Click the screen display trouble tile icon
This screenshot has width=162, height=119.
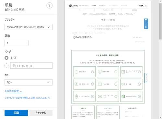pyautogui.click(x=100, y=72)
